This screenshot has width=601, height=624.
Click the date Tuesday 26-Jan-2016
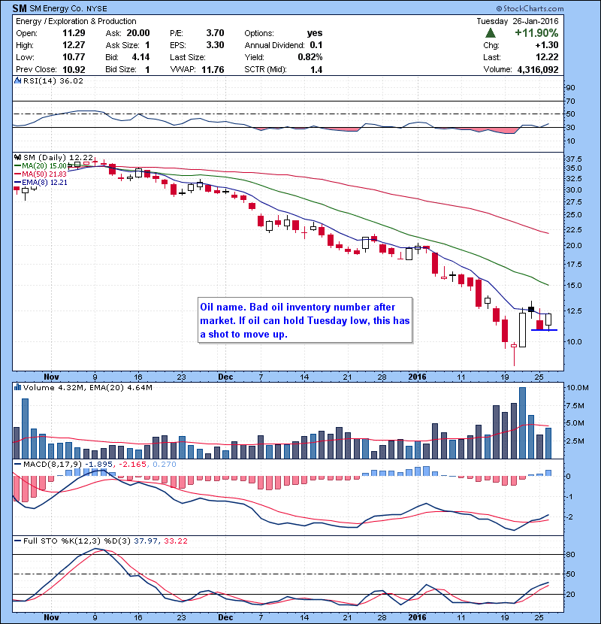pos(518,22)
